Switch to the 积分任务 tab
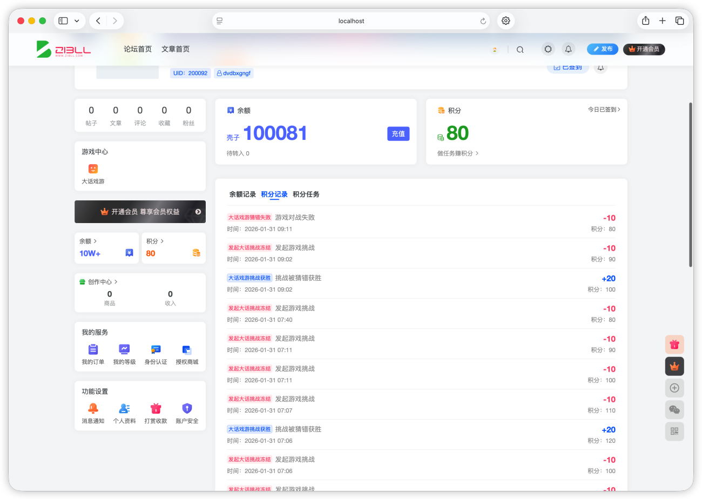The image size is (702, 499). (x=306, y=194)
